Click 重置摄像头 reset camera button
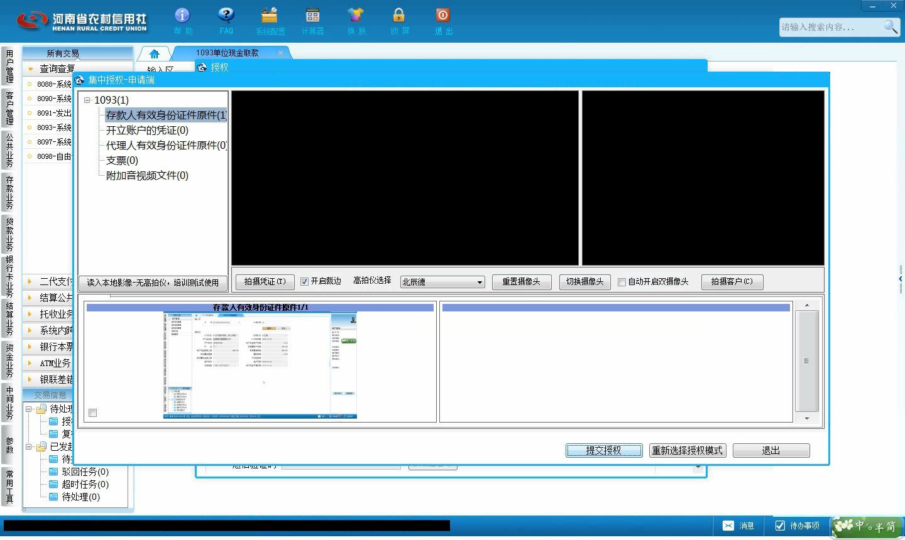This screenshot has width=905, height=540. [x=522, y=282]
